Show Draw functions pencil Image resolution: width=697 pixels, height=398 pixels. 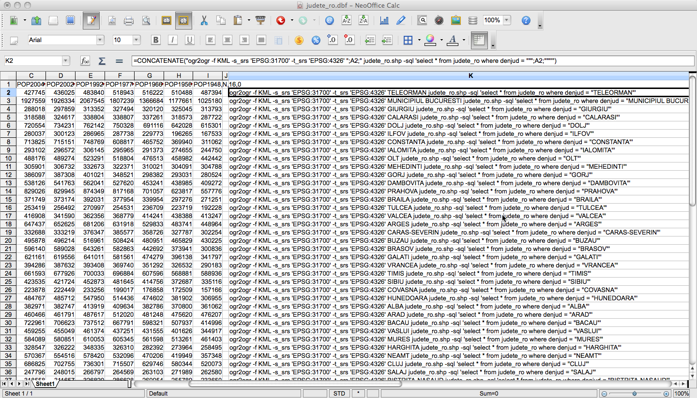401,20
